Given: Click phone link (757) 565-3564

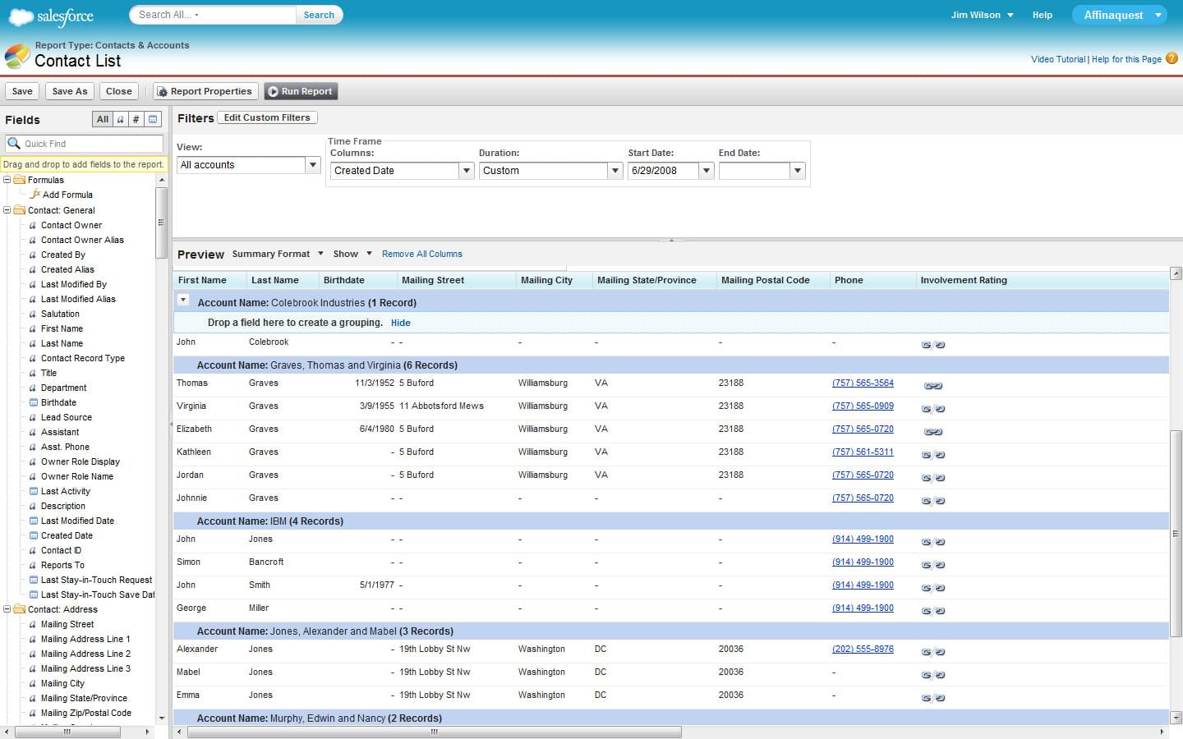Looking at the screenshot, I should 863,383.
